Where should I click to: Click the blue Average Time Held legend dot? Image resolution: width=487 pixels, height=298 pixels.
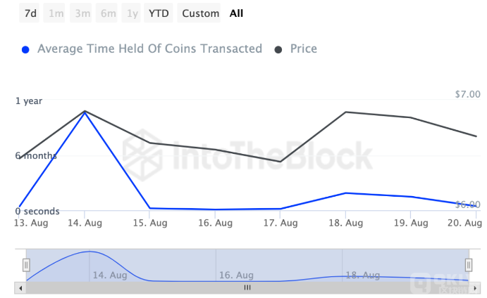click(x=26, y=50)
